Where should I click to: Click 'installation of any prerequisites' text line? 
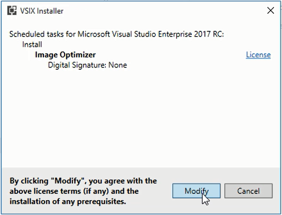coord(68,201)
